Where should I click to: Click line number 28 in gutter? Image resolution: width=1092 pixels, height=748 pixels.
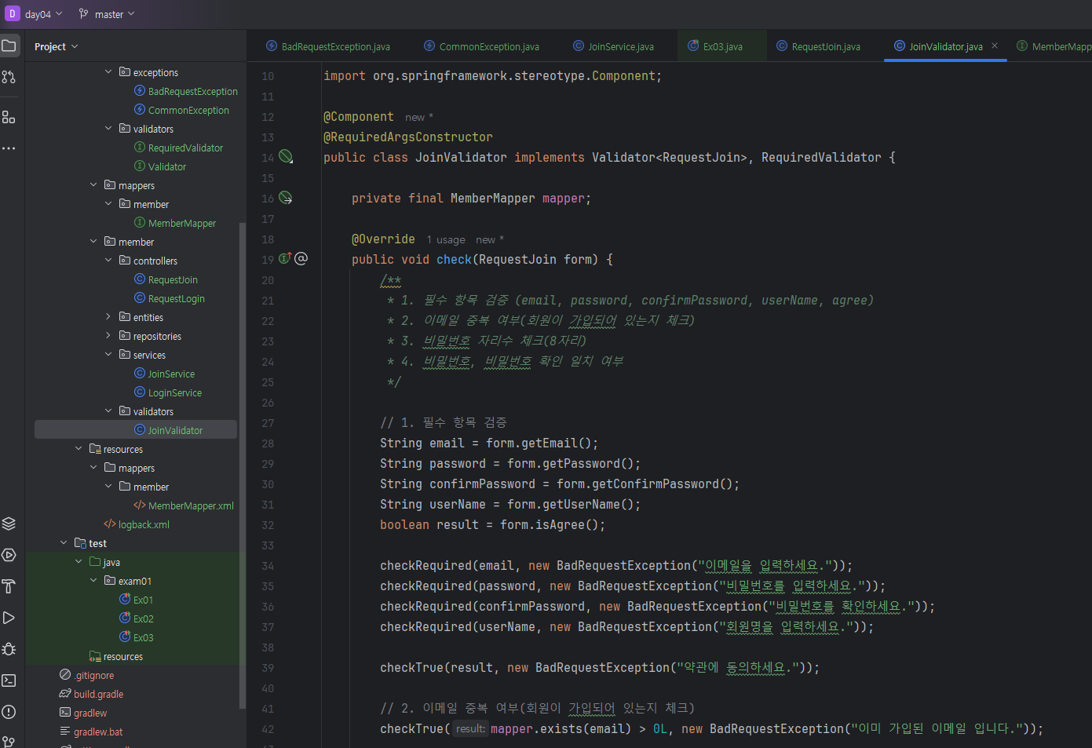click(x=268, y=443)
